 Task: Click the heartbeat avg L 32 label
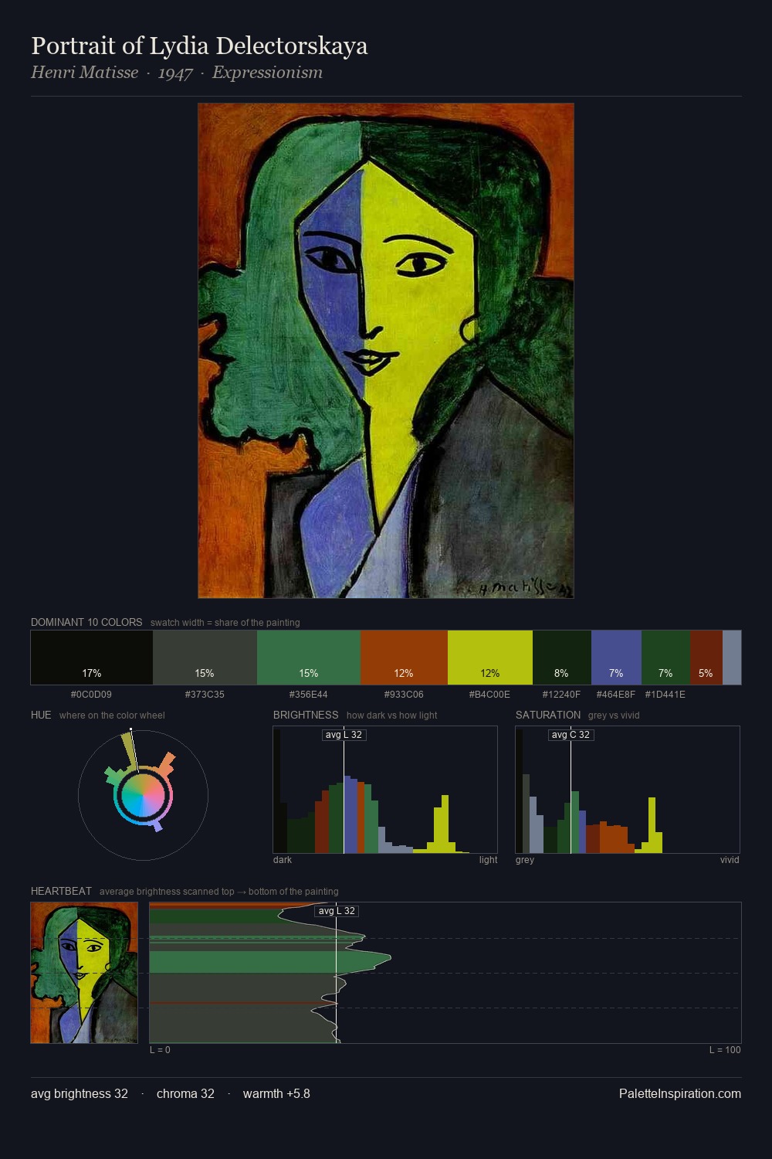337,911
